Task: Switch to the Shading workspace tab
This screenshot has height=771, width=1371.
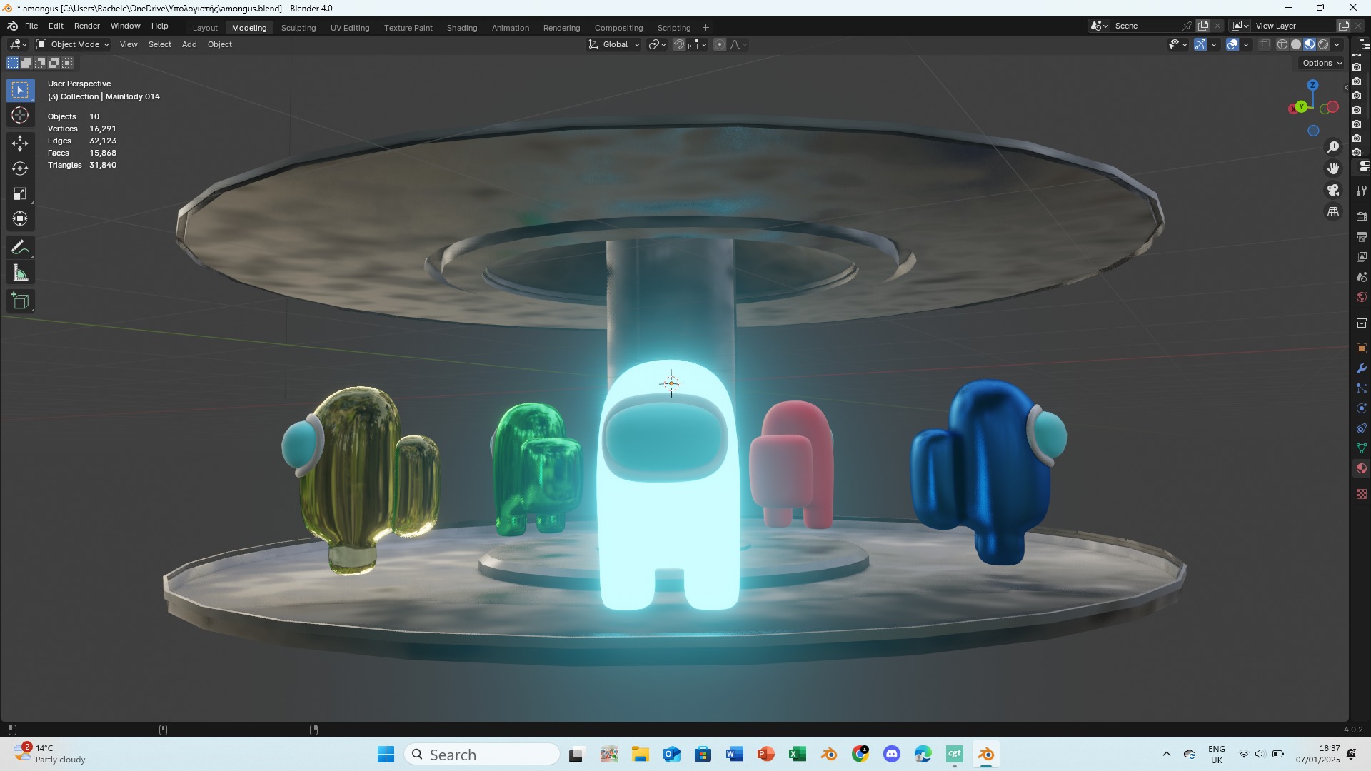Action: [x=462, y=28]
